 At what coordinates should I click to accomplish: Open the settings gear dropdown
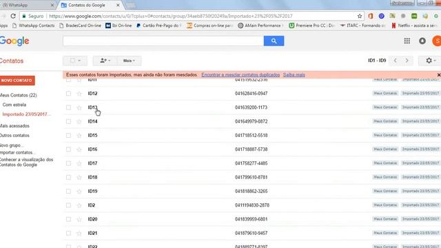[x=430, y=61]
